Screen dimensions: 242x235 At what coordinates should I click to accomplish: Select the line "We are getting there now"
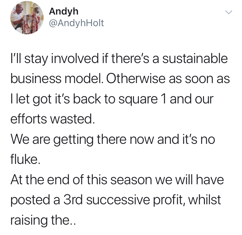(113, 139)
